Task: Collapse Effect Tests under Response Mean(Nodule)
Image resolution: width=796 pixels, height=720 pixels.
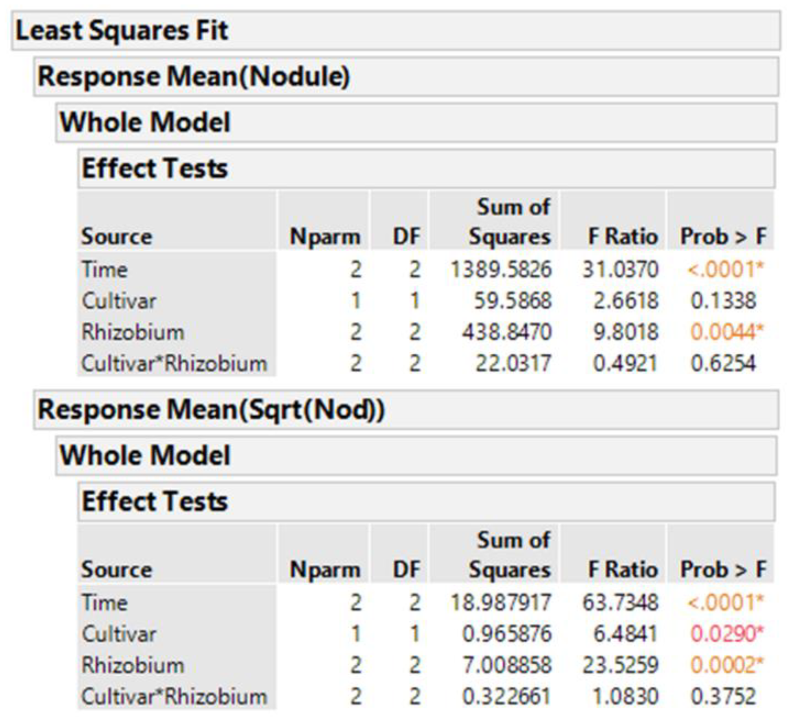Action: 155,169
